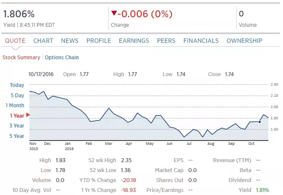Switch chart range to 5 Day
The height and width of the screenshot is (195, 283).
pos(17,95)
